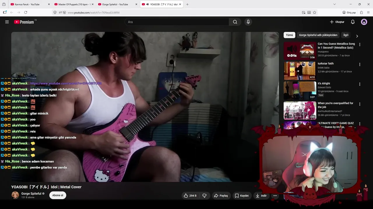The width and height of the screenshot is (373, 209).
Task: Toggle sidebar icon beside back button
Action: point(5,12)
